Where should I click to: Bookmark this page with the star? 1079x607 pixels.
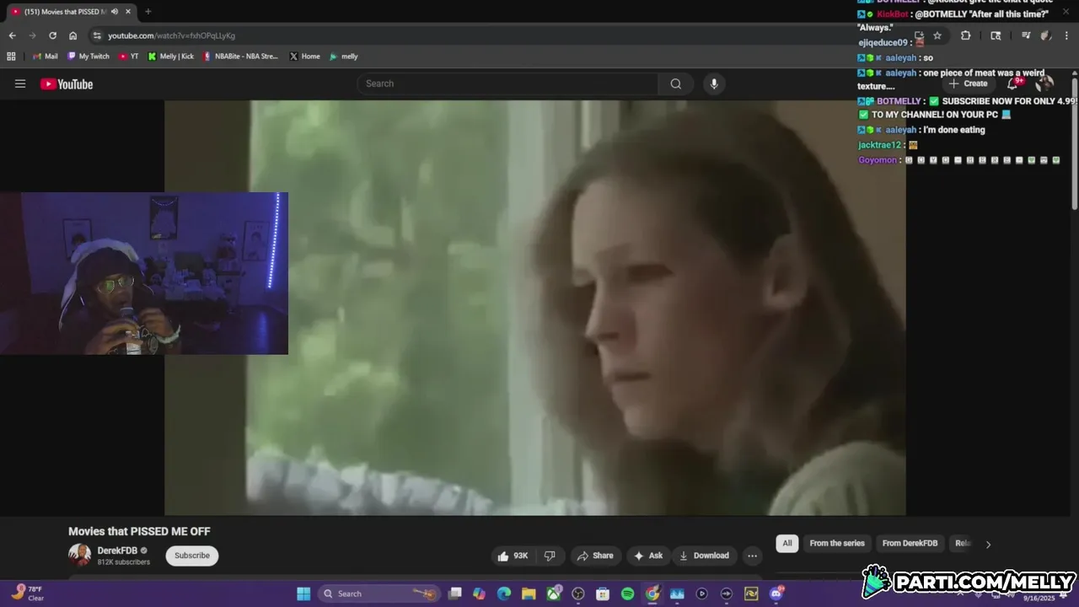tap(937, 35)
